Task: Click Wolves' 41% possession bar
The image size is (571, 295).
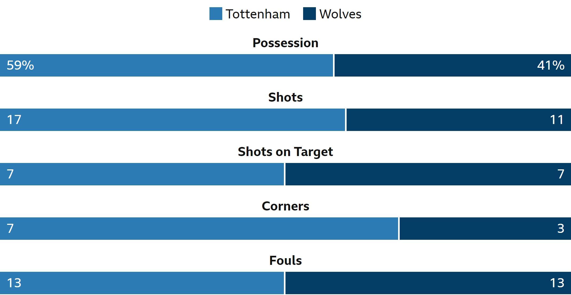Action: 453,65
